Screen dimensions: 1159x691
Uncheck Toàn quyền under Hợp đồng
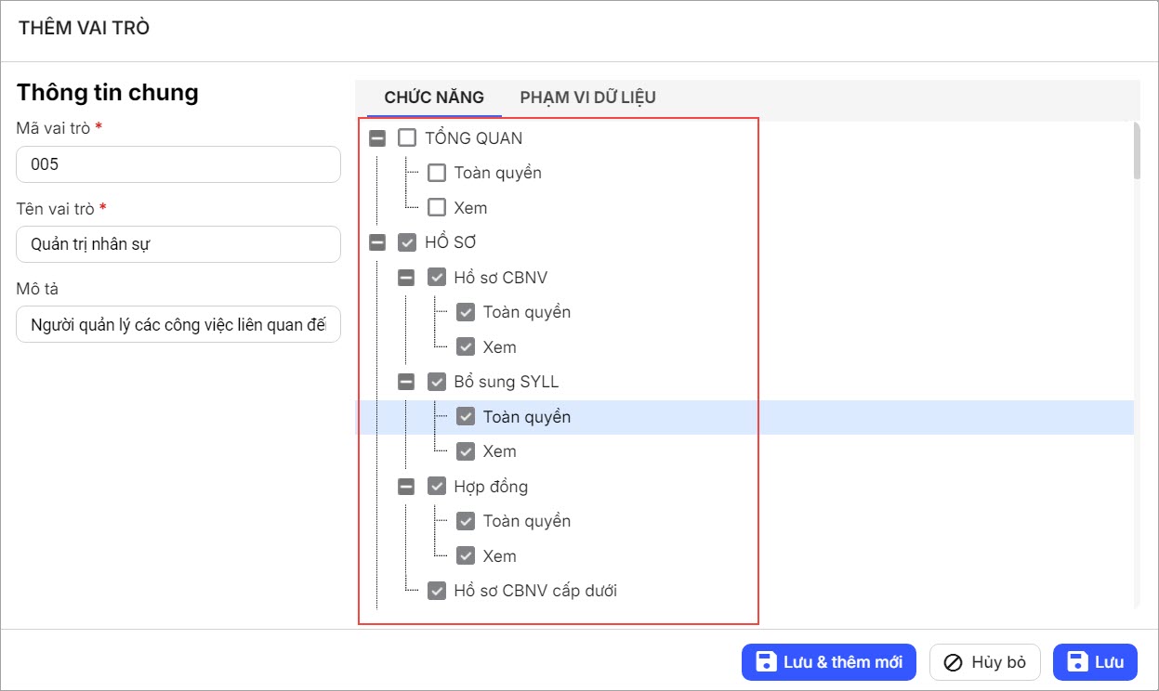click(466, 521)
